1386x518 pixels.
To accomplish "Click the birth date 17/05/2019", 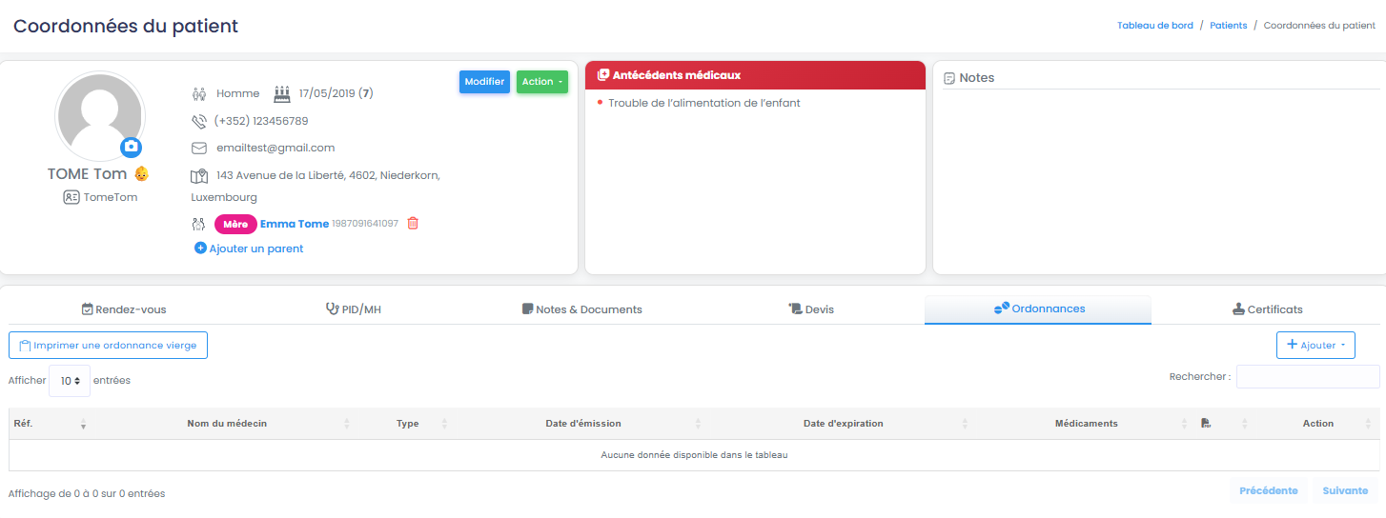I will click(x=327, y=94).
